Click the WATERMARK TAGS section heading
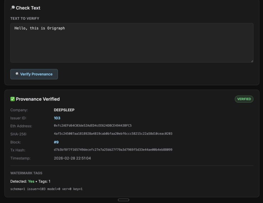This screenshot has width=263, height=203. point(26,173)
